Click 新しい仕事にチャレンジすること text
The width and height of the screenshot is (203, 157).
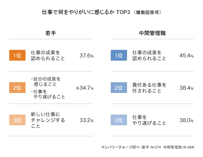pyautogui.click(x=48, y=120)
